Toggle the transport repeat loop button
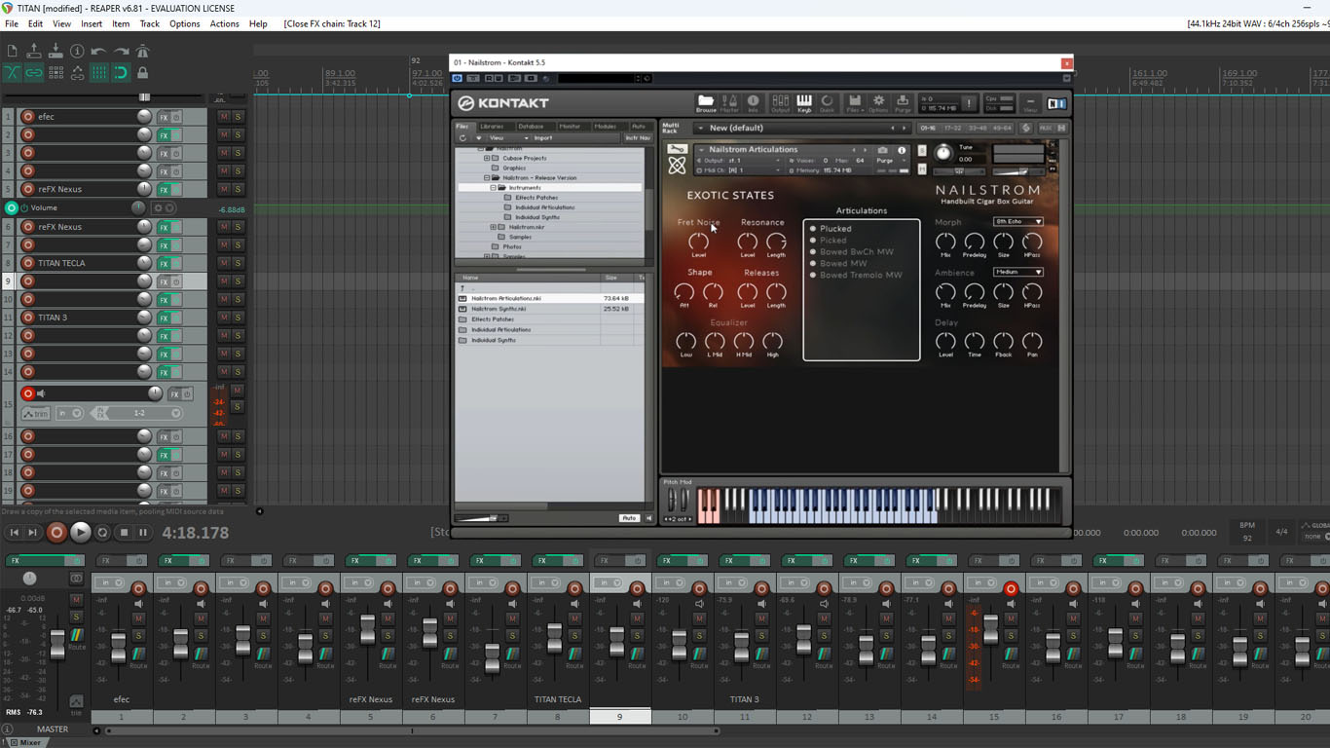 click(102, 533)
